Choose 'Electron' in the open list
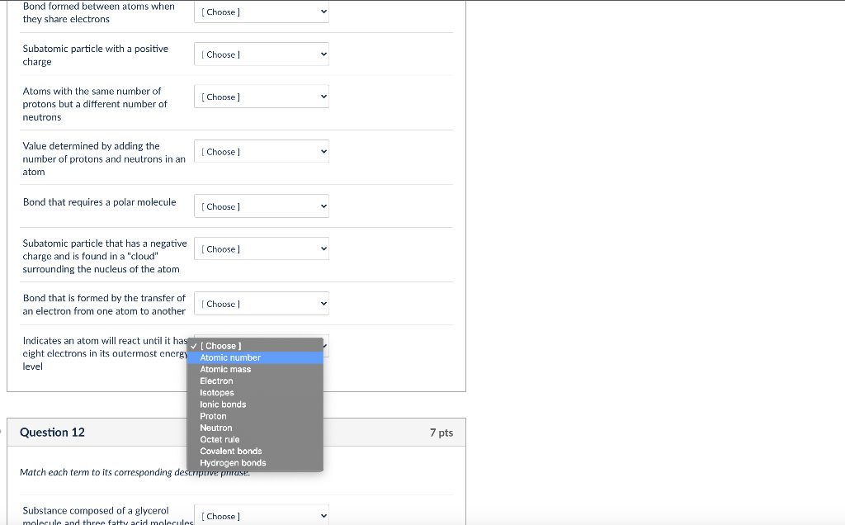The height and width of the screenshot is (525, 845). pyautogui.click(x=255, y=381)
